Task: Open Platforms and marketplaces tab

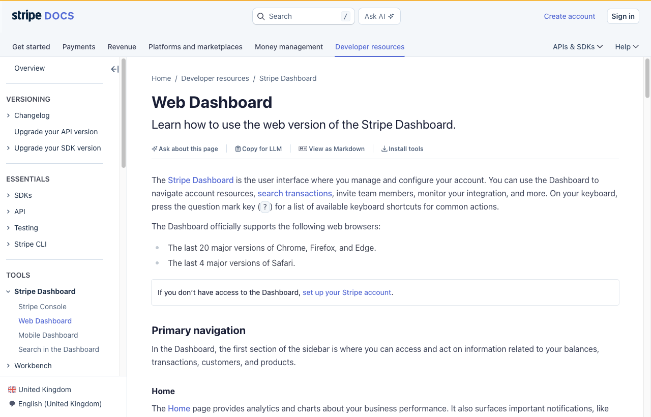Action: (195, 47)
